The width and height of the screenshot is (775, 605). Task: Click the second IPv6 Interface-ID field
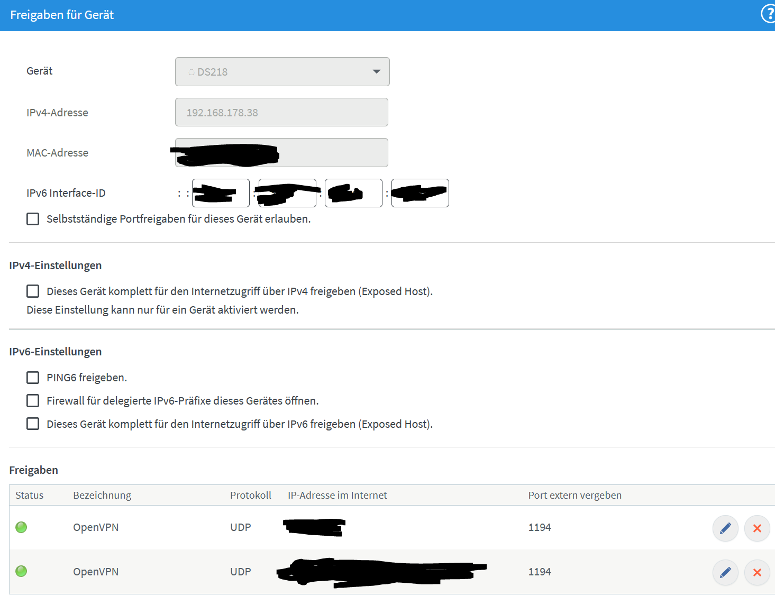point(287,193)
